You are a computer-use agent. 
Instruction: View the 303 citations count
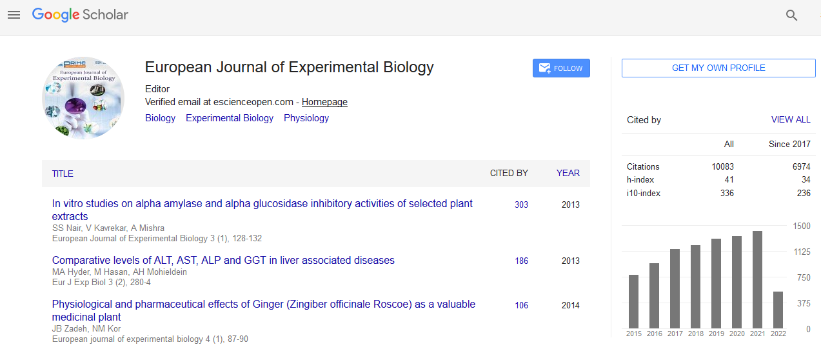pyautogui.click(x=521, y=204)
